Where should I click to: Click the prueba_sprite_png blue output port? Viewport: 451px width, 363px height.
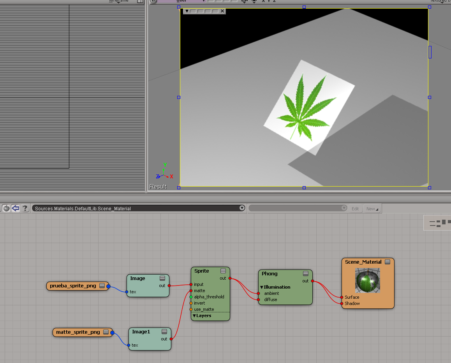click(x=108, y=286)
